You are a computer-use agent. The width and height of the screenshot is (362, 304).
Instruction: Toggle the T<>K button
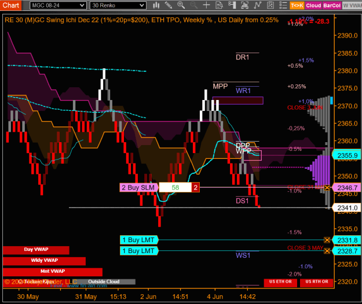(297, 6)
